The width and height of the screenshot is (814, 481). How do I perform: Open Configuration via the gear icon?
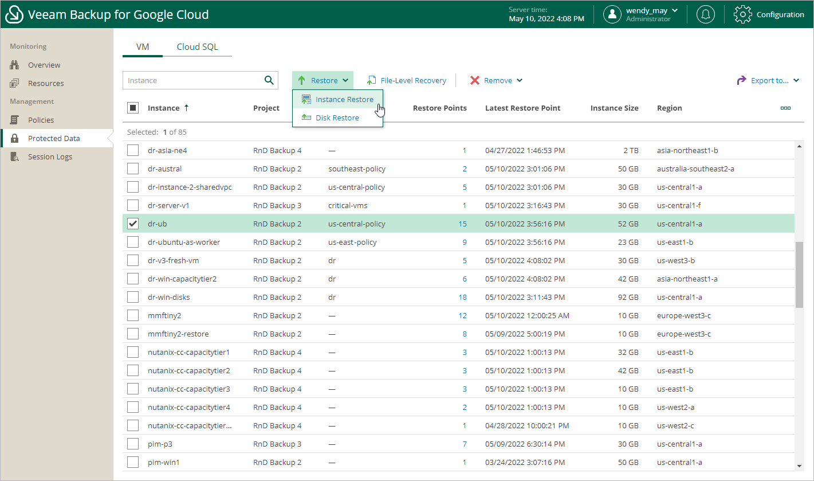coord(742,14)
